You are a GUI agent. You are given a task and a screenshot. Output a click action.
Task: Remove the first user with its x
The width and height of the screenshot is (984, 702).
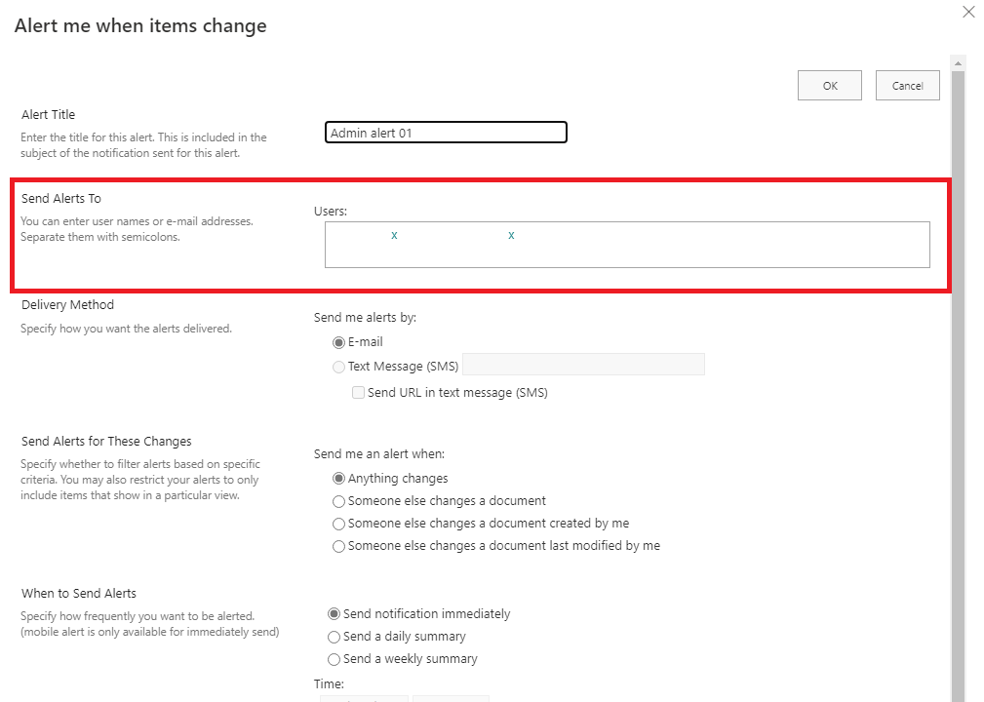(x=394, y=235)
